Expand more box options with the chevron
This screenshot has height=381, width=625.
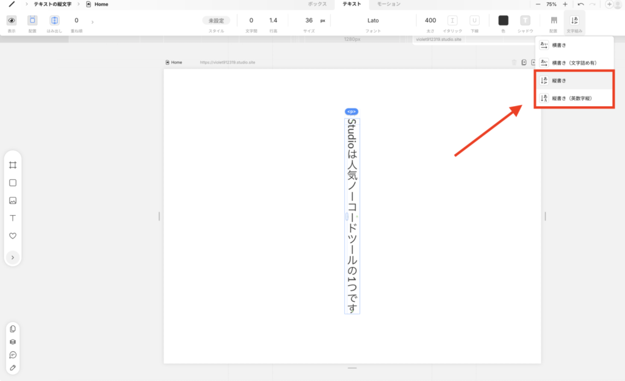pos(93,22)
